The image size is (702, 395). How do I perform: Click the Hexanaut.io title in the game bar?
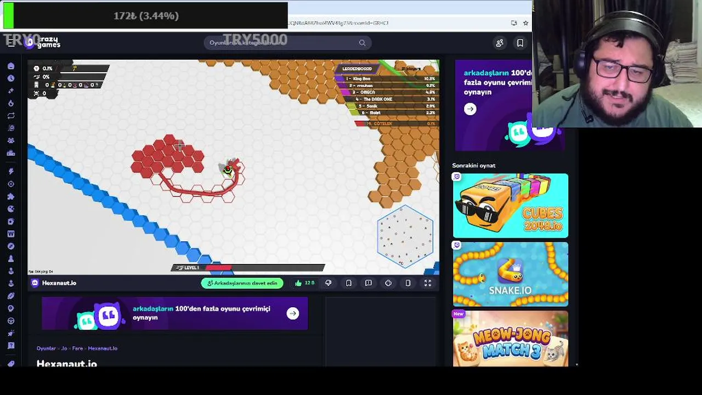(x=59, y=283)
